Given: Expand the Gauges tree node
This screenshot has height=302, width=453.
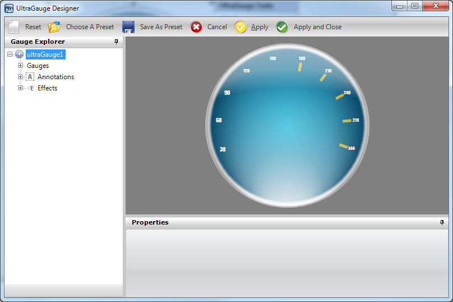Looking at the screenshot, I should (x=21, y=66).
